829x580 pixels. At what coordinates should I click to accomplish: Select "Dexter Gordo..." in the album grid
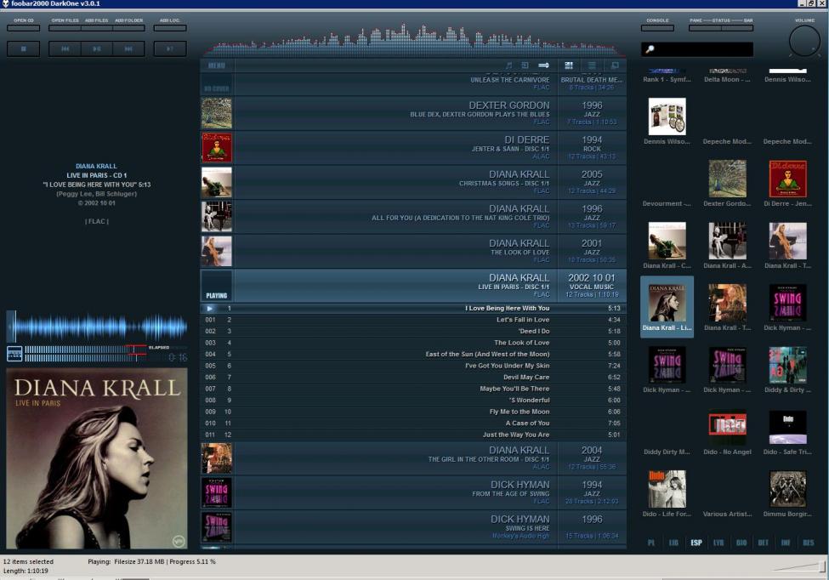click(727, 183)
